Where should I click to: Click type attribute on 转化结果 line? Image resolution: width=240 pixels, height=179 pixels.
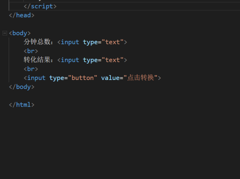point(91,60)
